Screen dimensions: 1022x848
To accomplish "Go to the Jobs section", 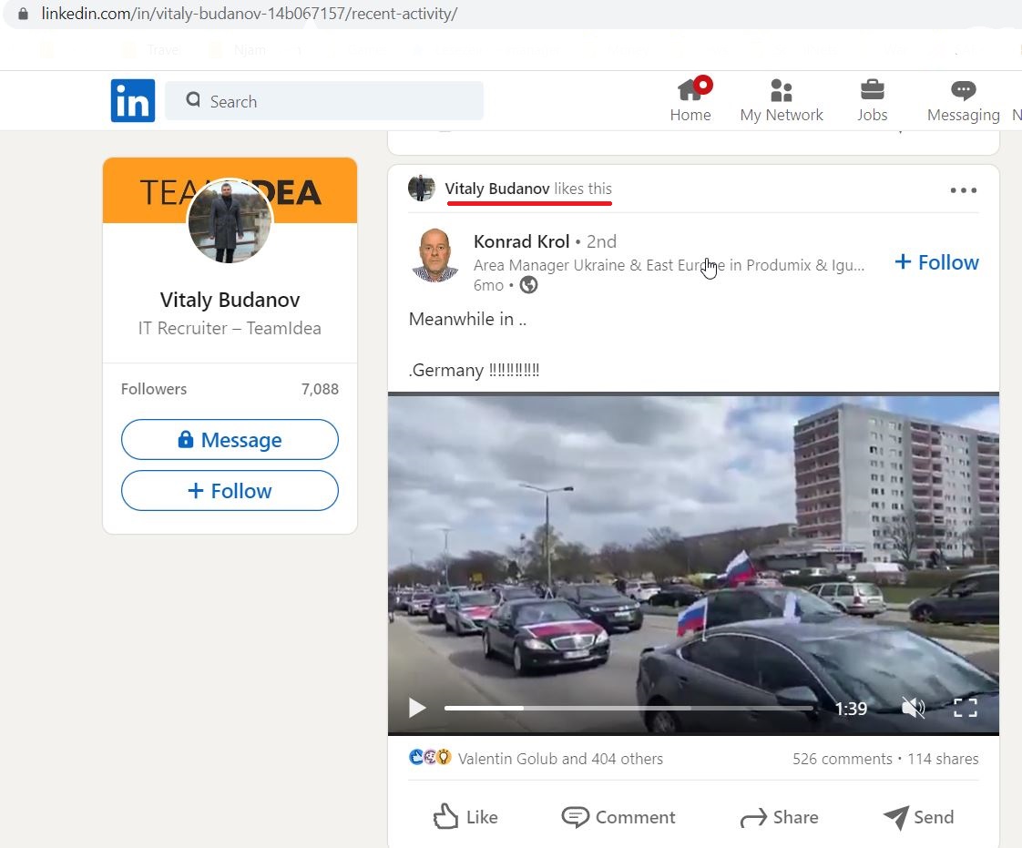I will click(x=872, y=99).
